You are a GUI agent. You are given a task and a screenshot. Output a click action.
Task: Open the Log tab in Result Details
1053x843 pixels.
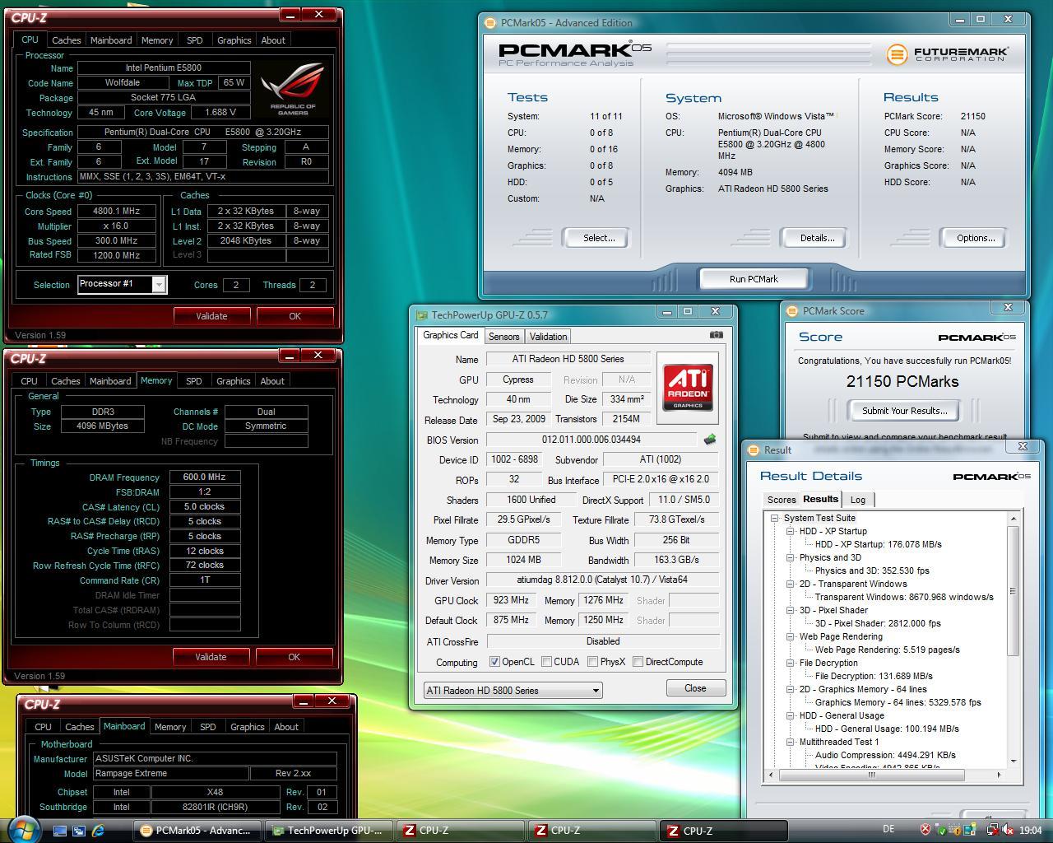pos(858,500)
